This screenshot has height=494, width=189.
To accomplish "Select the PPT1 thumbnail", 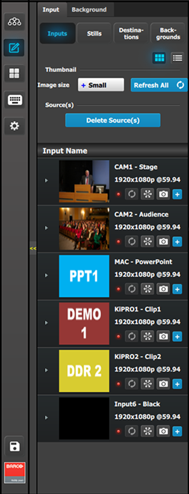I will [x=84, y=276].
